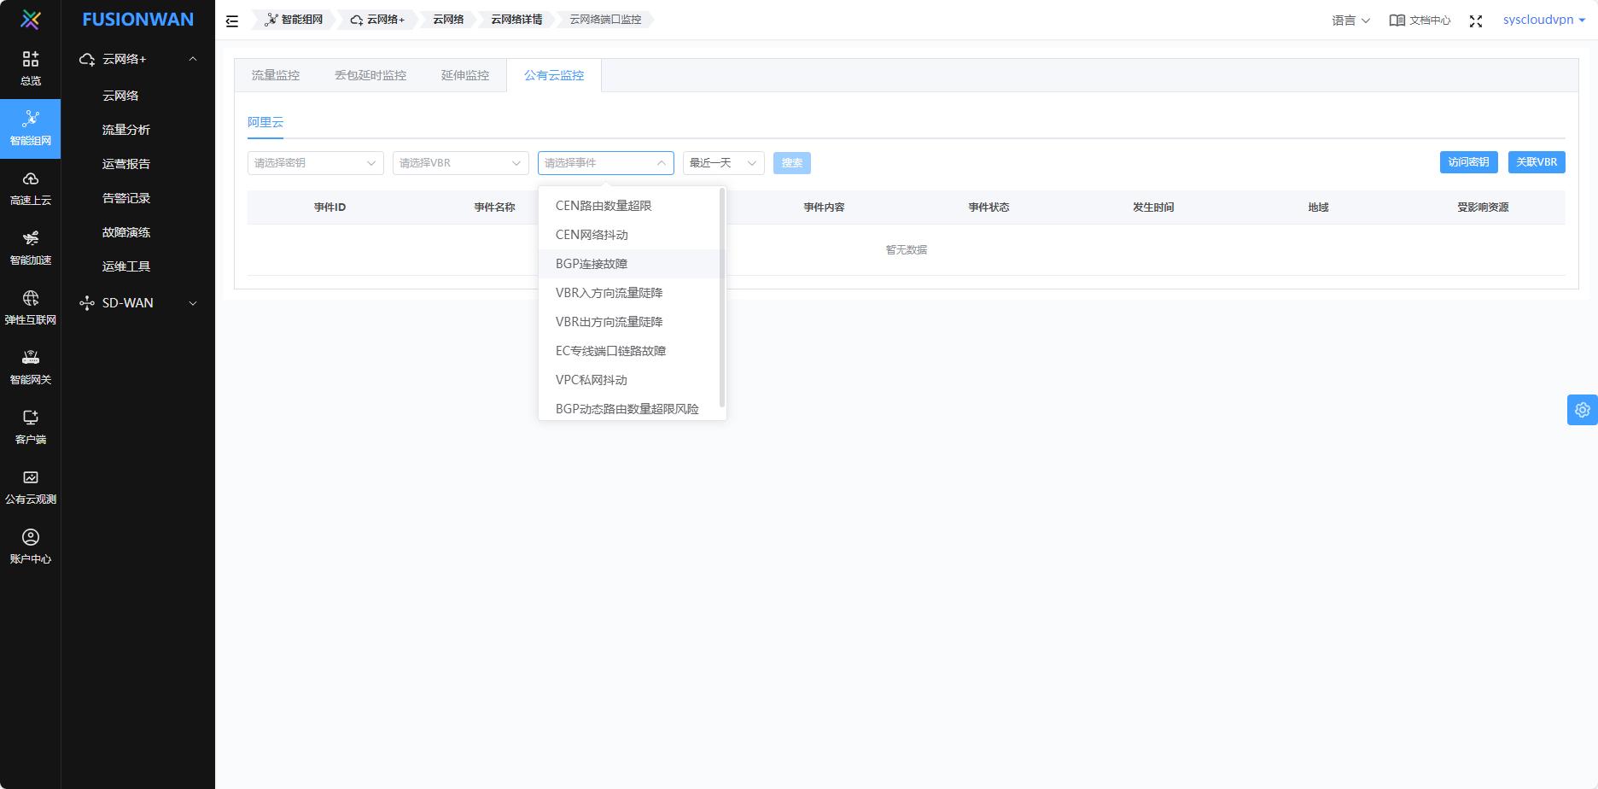Switch to the 流量监控 tab
Screen dimensions: 1598x789
pyautogui.click(x=276, y=75)
